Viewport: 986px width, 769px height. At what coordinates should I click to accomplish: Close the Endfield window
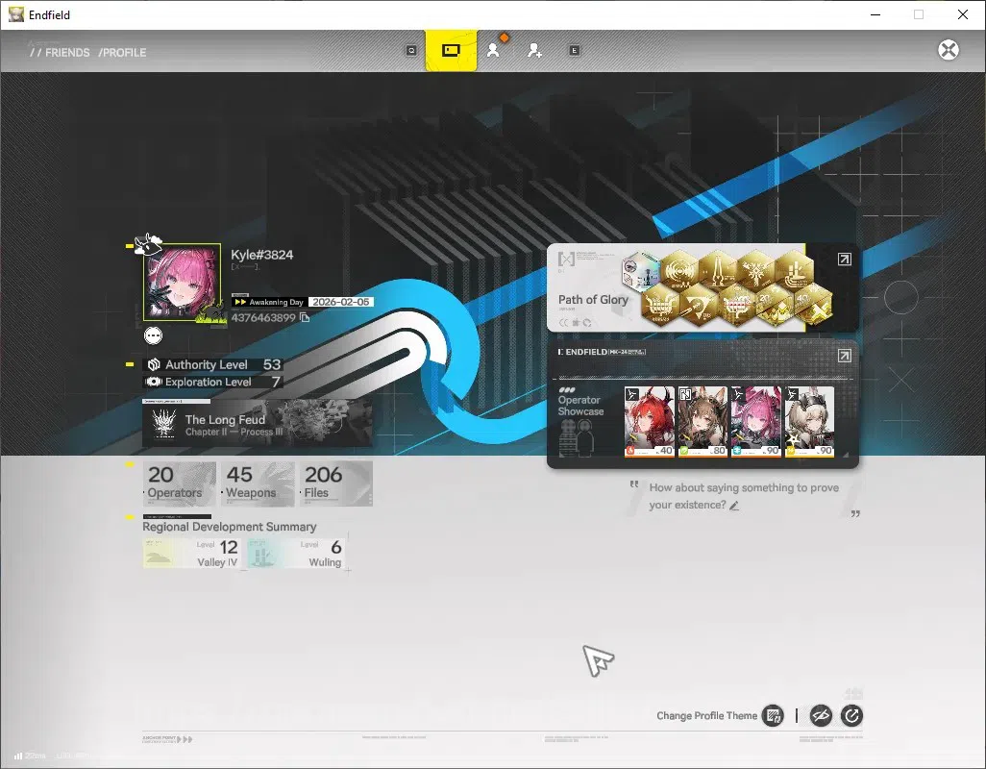tap(963, 14)
